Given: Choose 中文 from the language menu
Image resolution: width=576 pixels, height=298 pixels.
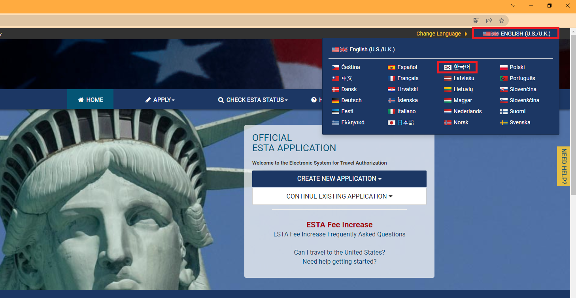Looking at the screenshot, I should (x=342, y=78).
